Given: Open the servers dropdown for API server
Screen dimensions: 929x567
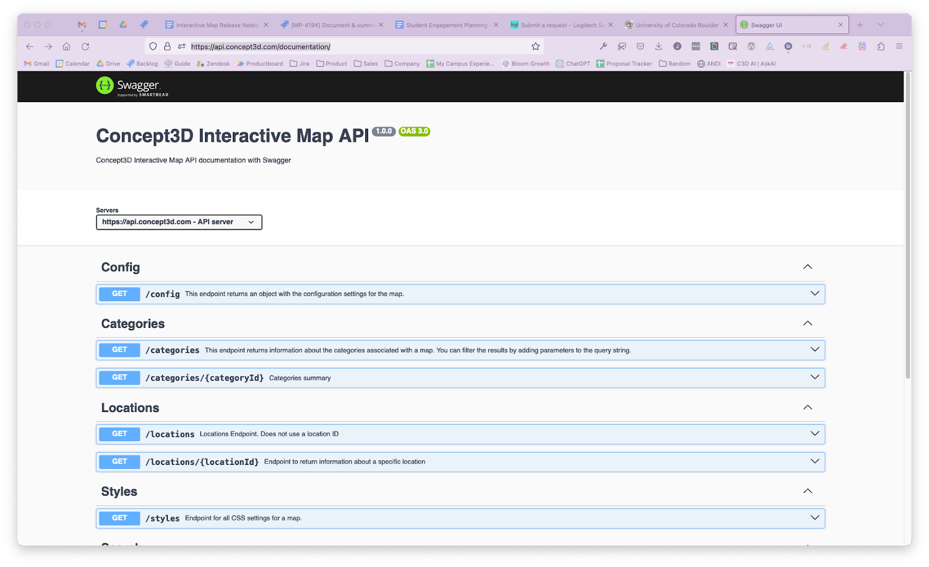Looking at the screenshot, I should [179, 222].
